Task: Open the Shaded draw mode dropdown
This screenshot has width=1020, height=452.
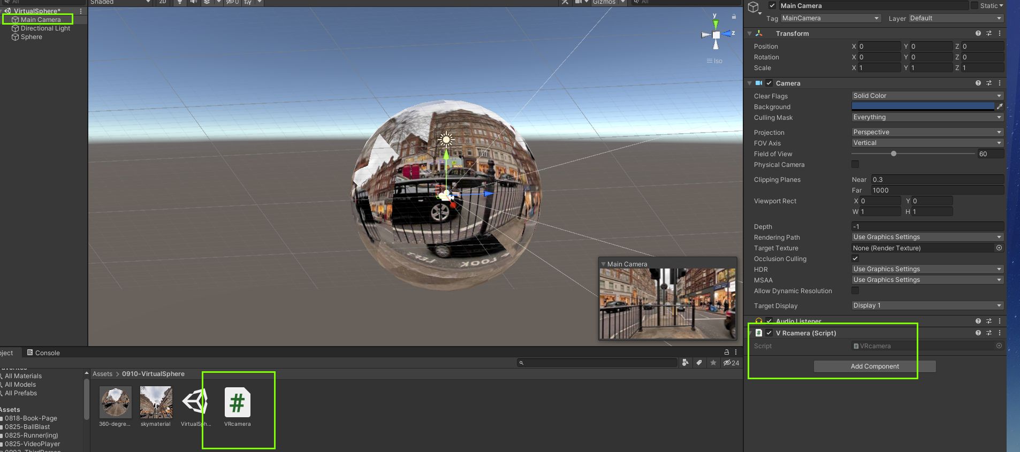Action: pyautogui.click(x=120, y=2)
